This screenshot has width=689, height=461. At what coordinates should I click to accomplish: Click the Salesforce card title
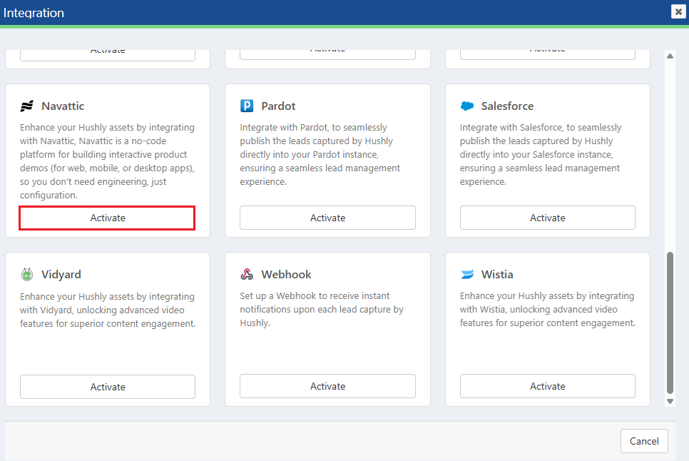pyautogui.click(x=508, y=106)
